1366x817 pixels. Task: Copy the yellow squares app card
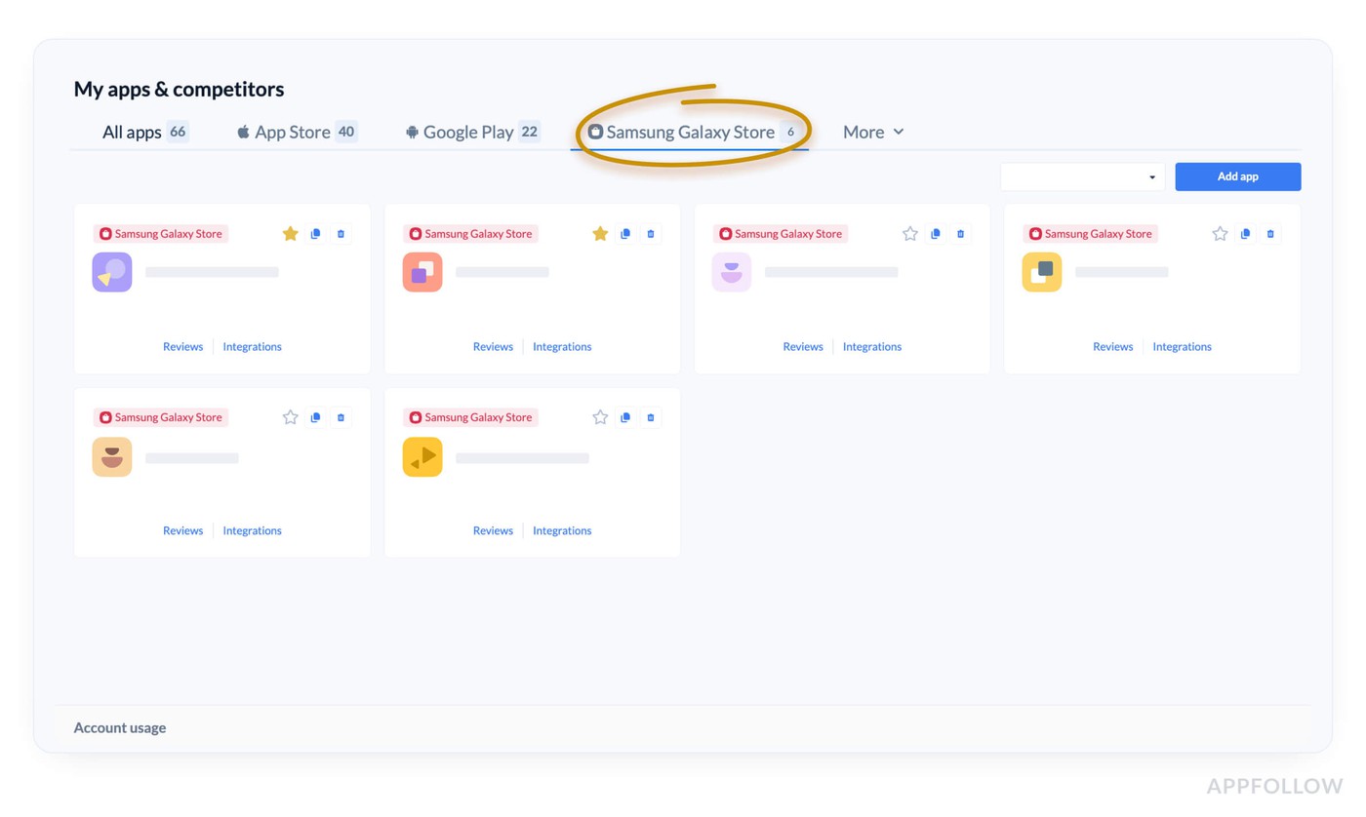coord(1245,234)
